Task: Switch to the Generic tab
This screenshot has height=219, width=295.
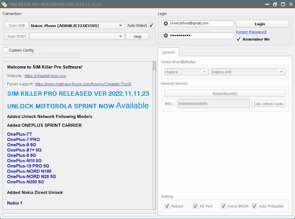Action: coord(169,52)
